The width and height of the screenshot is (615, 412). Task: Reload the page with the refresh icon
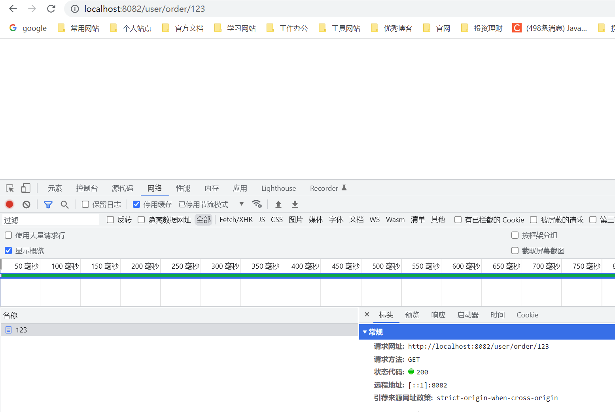click(51, 9)
